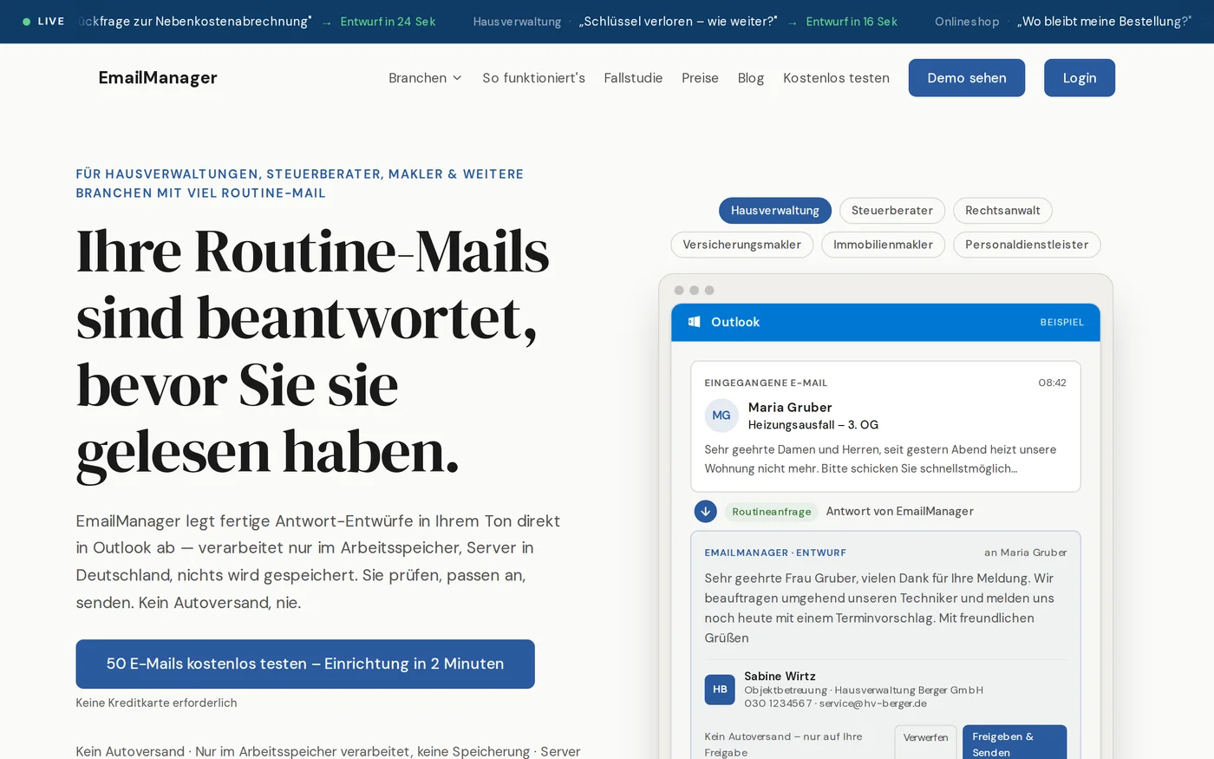Open the Preise nav link
1214x759 pixels.
[x=700, y=78]
